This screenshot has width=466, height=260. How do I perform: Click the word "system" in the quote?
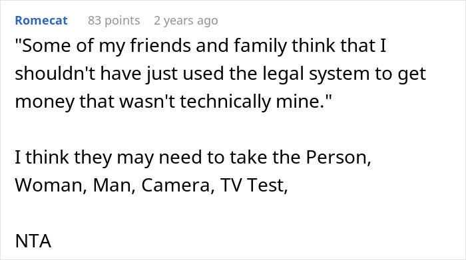(339, 74)
